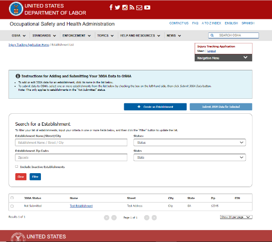This screenshot has width=272, height=242.
Task: Open the Instagram social icon
Action: [125, 7]
